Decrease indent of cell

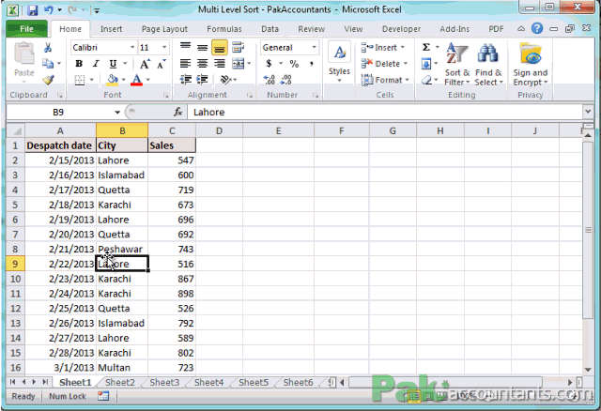(x=186, y=79)
